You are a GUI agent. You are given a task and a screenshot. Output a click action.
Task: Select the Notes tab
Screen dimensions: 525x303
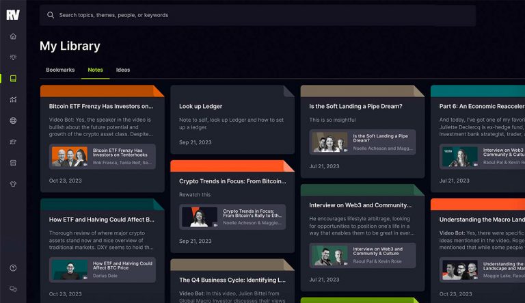tap(95, 70)
